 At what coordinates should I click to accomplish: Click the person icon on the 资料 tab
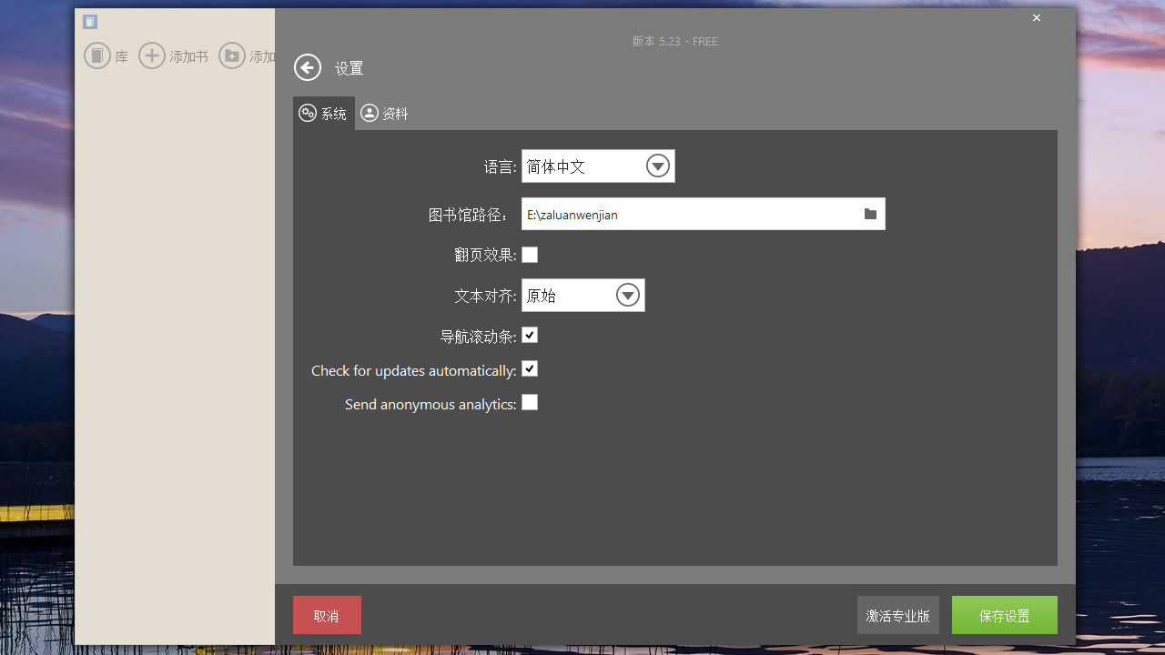pos(370,112)
